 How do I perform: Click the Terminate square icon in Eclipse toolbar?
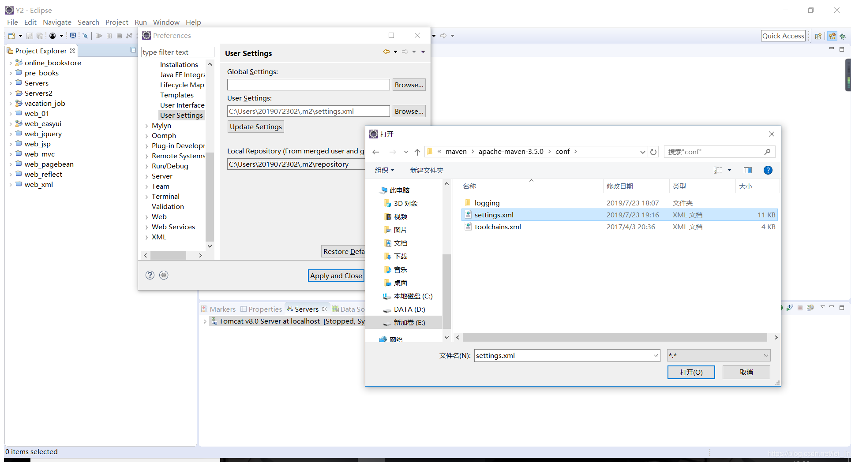pyautogui.click(x=119, y=36)
